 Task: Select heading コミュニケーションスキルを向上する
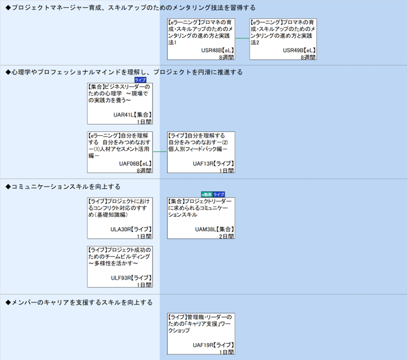coord(63,187)
